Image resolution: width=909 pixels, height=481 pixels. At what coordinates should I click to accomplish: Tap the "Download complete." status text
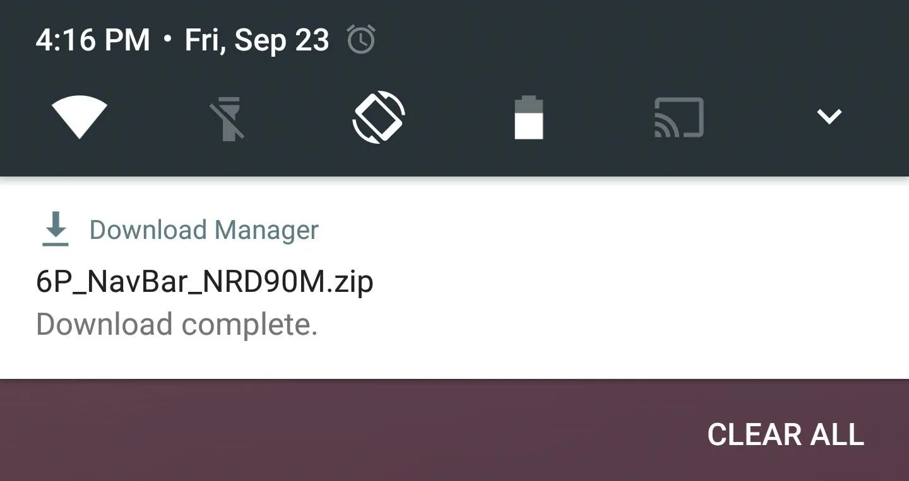pos(177,325)
